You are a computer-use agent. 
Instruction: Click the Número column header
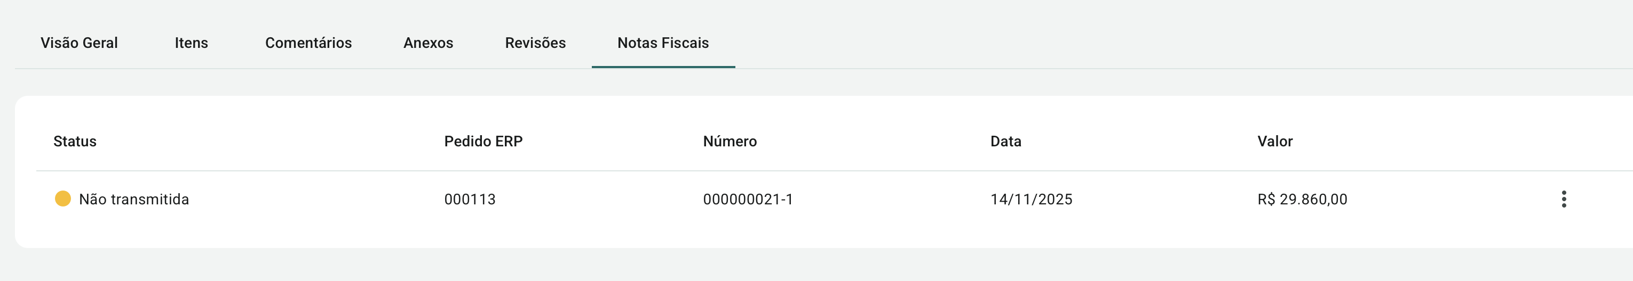tap(730, 141)
